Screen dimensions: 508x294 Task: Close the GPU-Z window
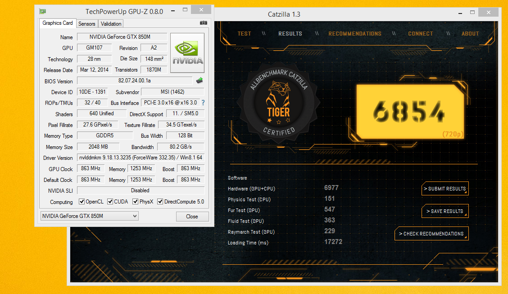[x=201, y=10]
